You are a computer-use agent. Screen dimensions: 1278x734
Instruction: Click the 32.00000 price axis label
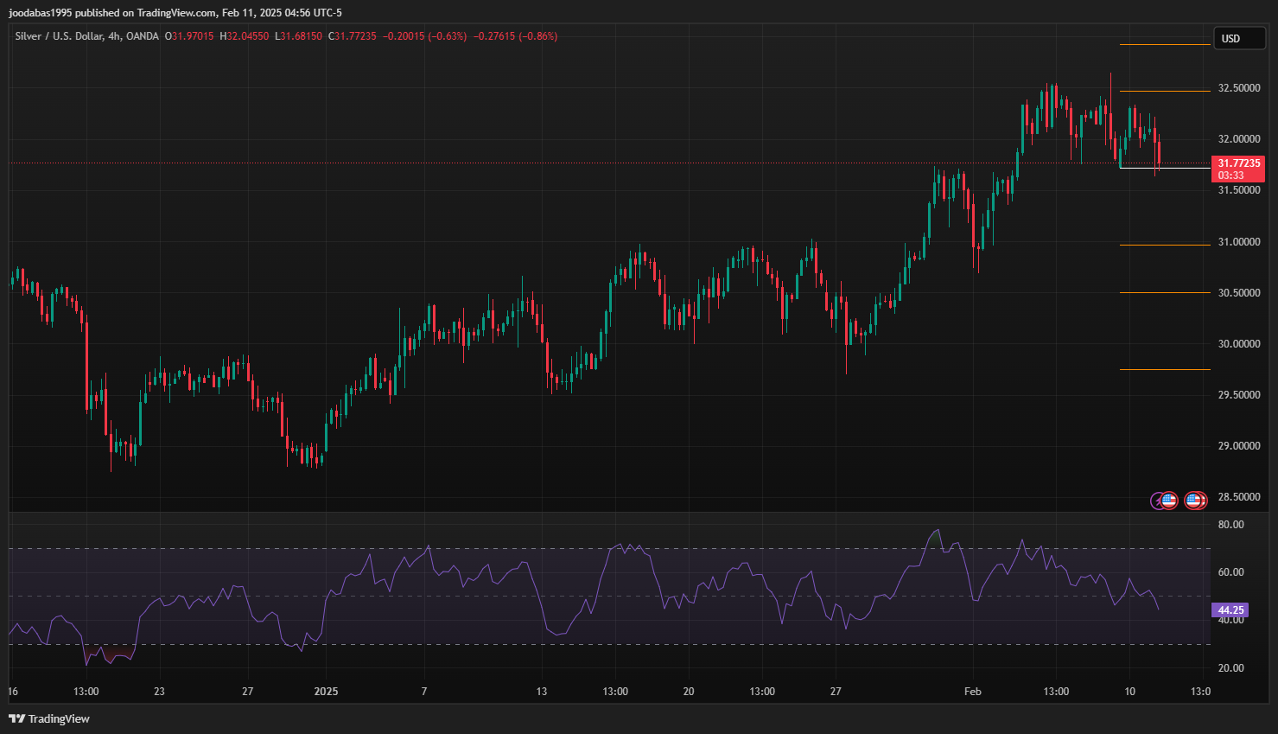pyautogui.click(x=1239, y=139)
